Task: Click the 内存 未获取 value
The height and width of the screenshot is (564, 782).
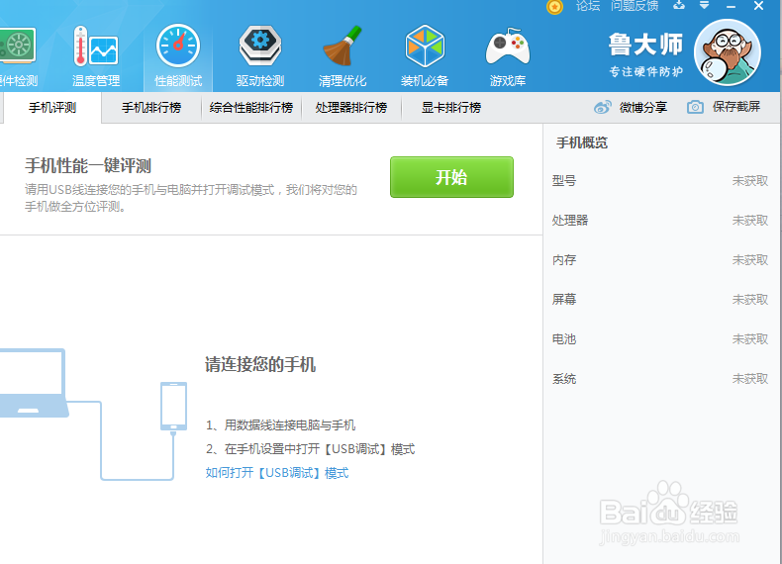Action: pos(749,260)
